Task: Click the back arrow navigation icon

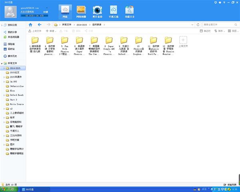Action: pos(39,25)
